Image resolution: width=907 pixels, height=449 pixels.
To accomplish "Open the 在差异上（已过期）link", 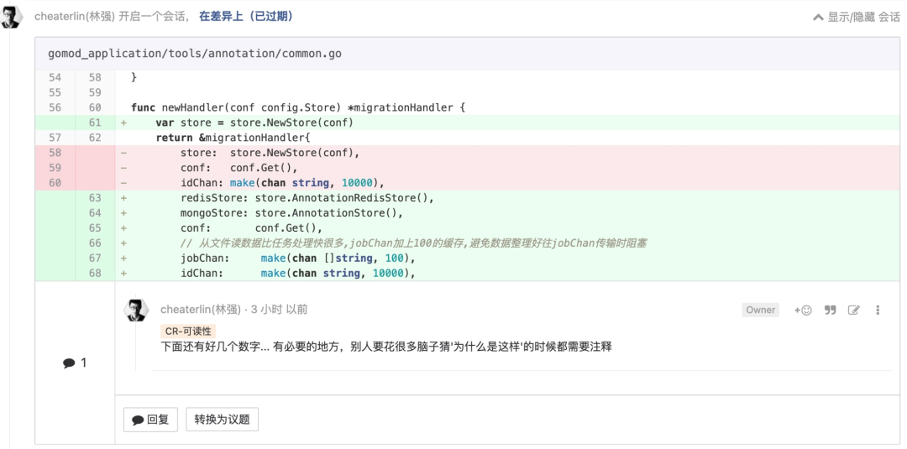I will coord(246,17).
